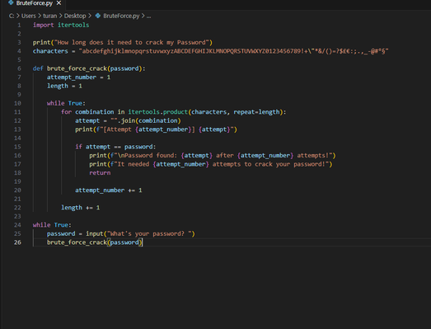Click 'brute_force_crack' function name on line 6
The image size is (431, 329).
(x=77, y=68)
